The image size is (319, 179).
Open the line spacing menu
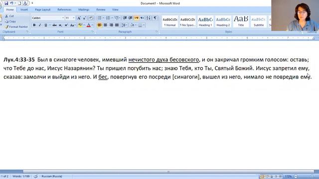[x=124, y=25]
